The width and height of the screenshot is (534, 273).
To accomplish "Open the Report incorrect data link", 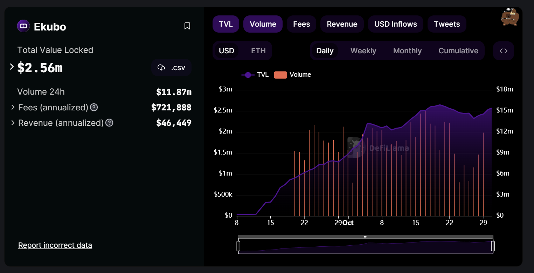I will 55,245.
